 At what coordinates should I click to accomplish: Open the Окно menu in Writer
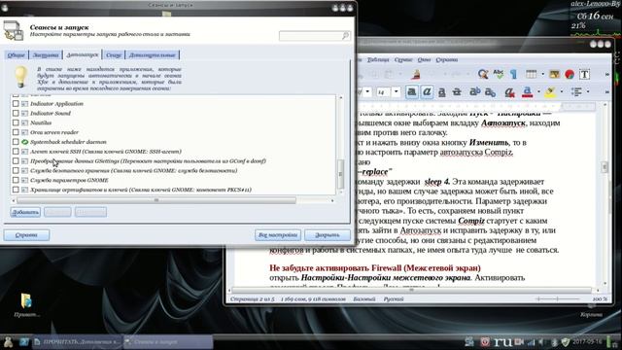[x=424, y=60]
